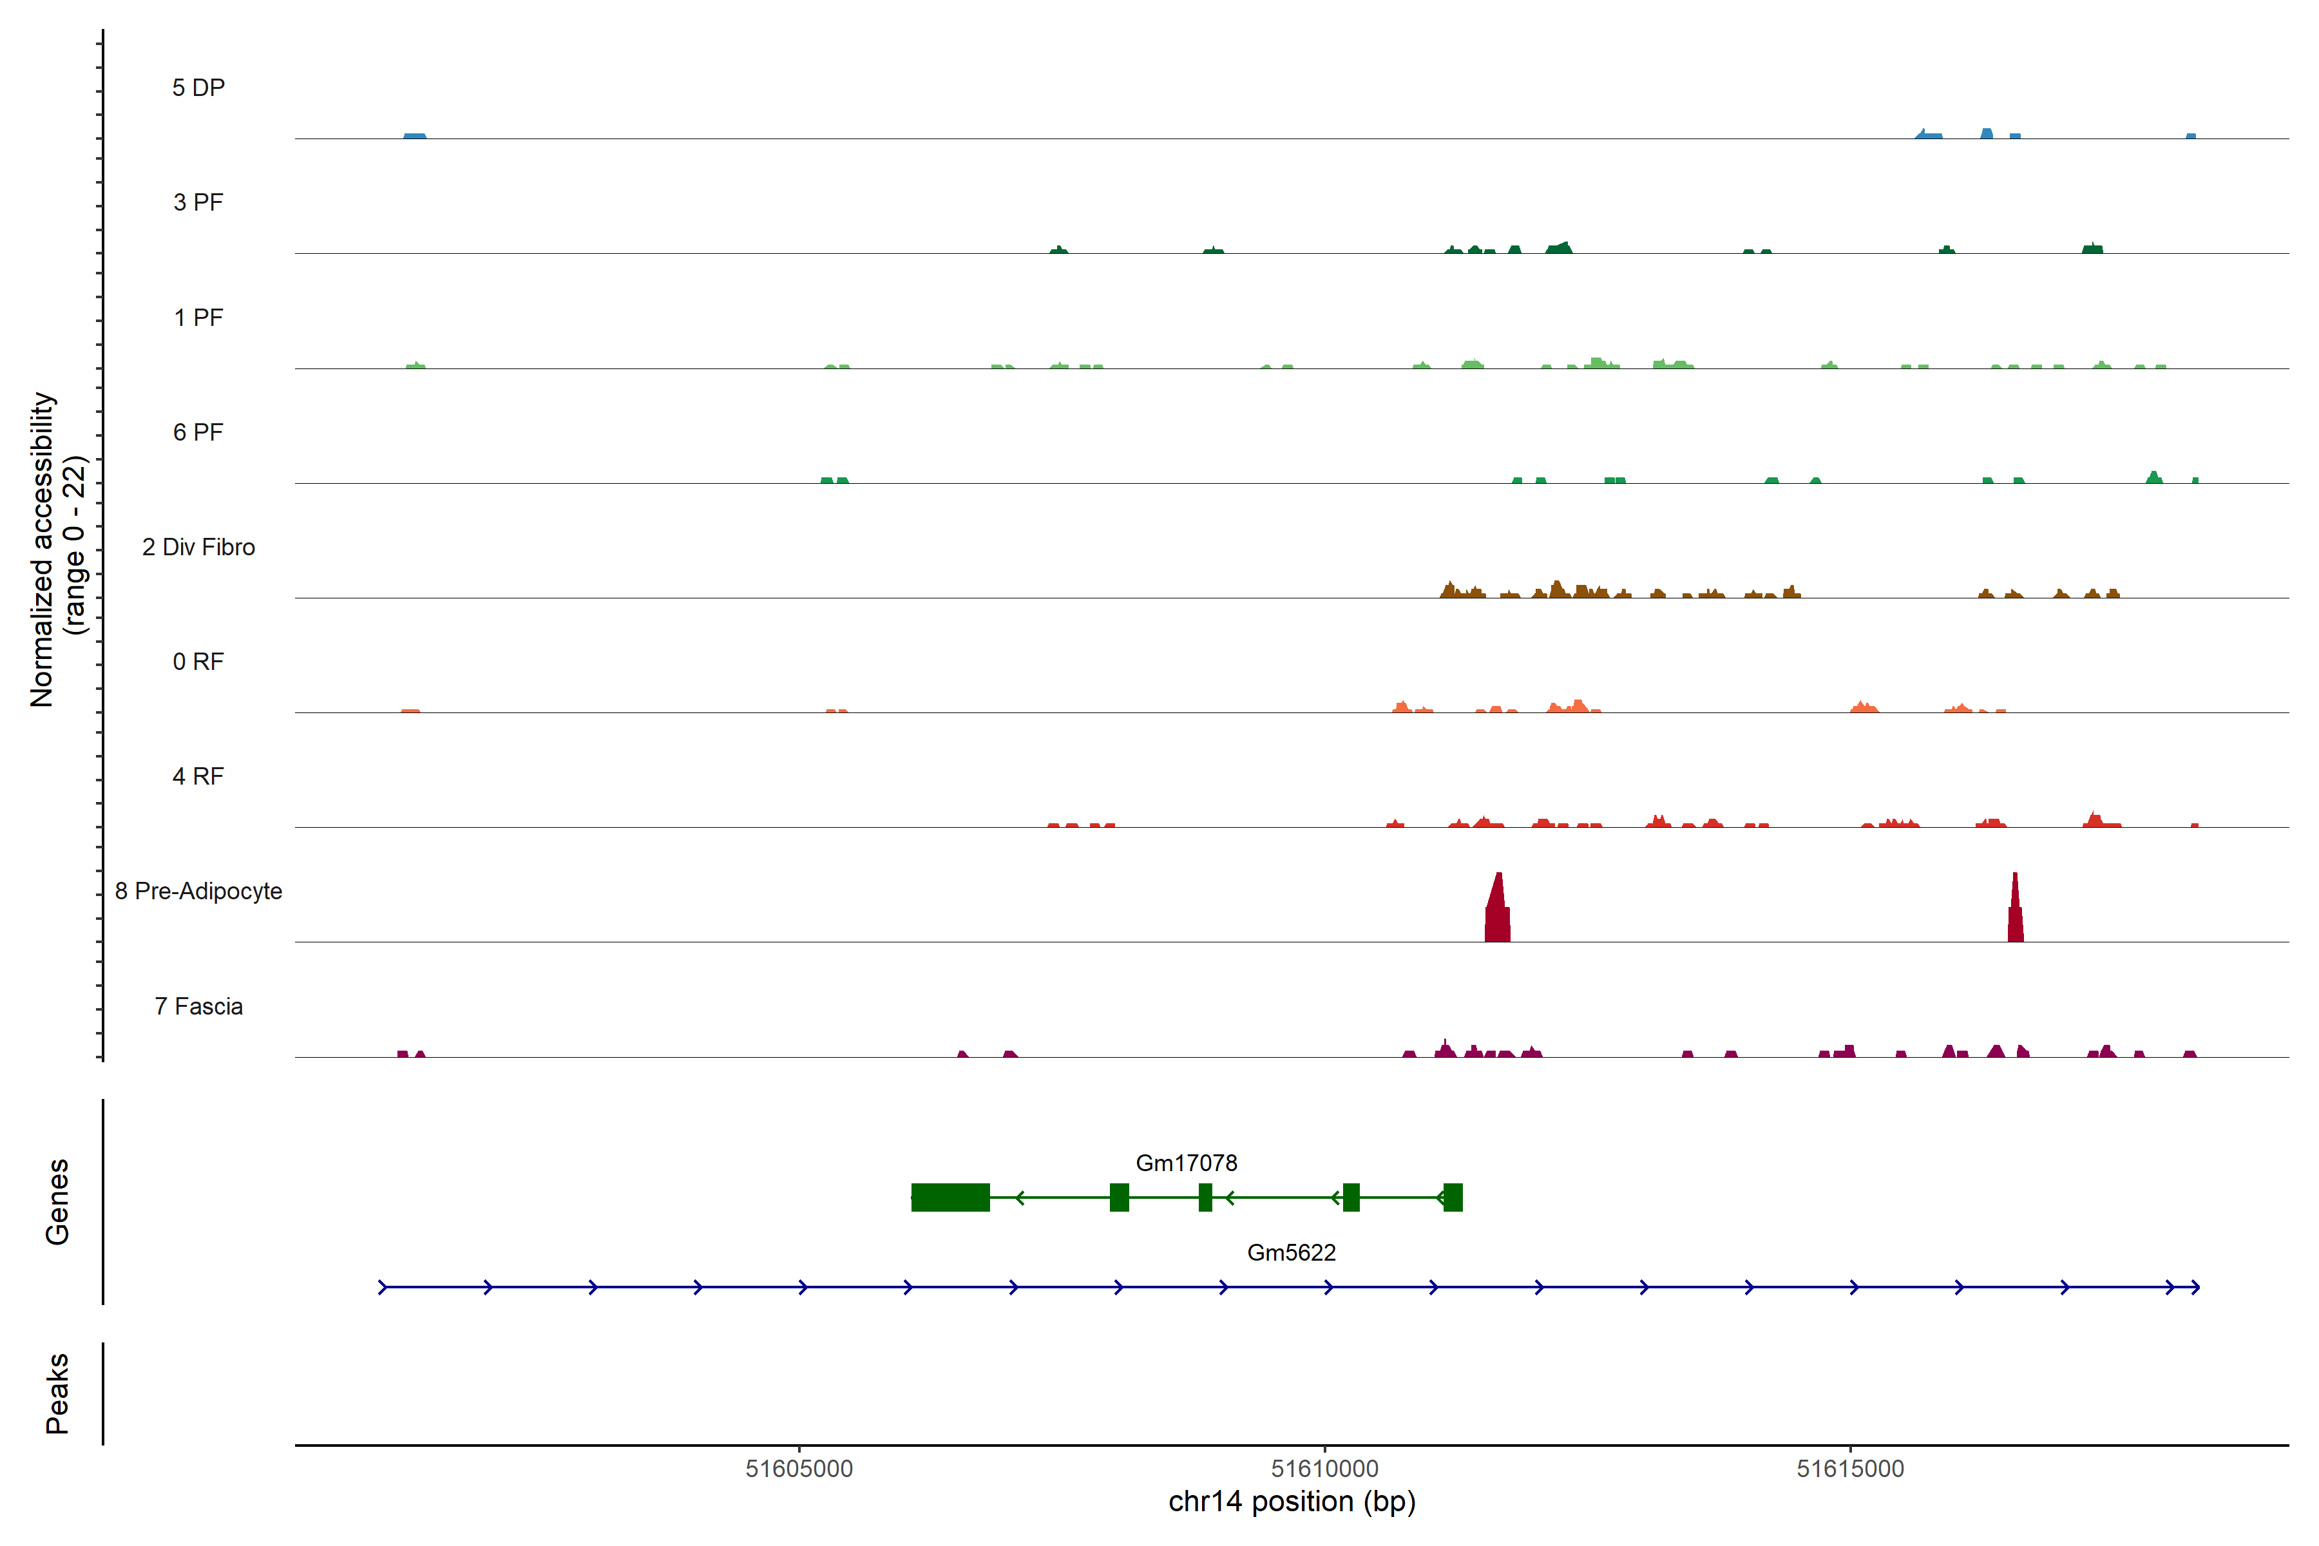Click the 51610000 axis tick label
The image size is (2319, 1546).
point(1324,1469)
